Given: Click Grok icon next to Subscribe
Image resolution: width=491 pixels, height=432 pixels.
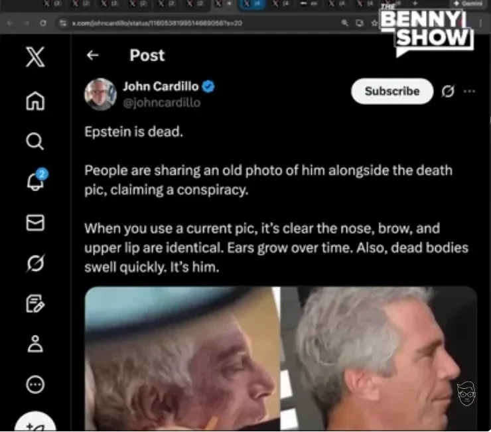Looking at the screenshot, I should pyautogui.click(x=448, y=91).
